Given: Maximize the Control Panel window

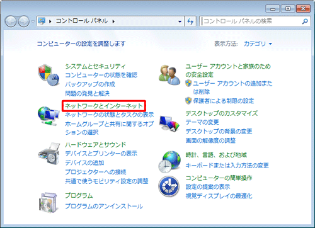Looking at the screenshot, I should click(x=288, y=9).
